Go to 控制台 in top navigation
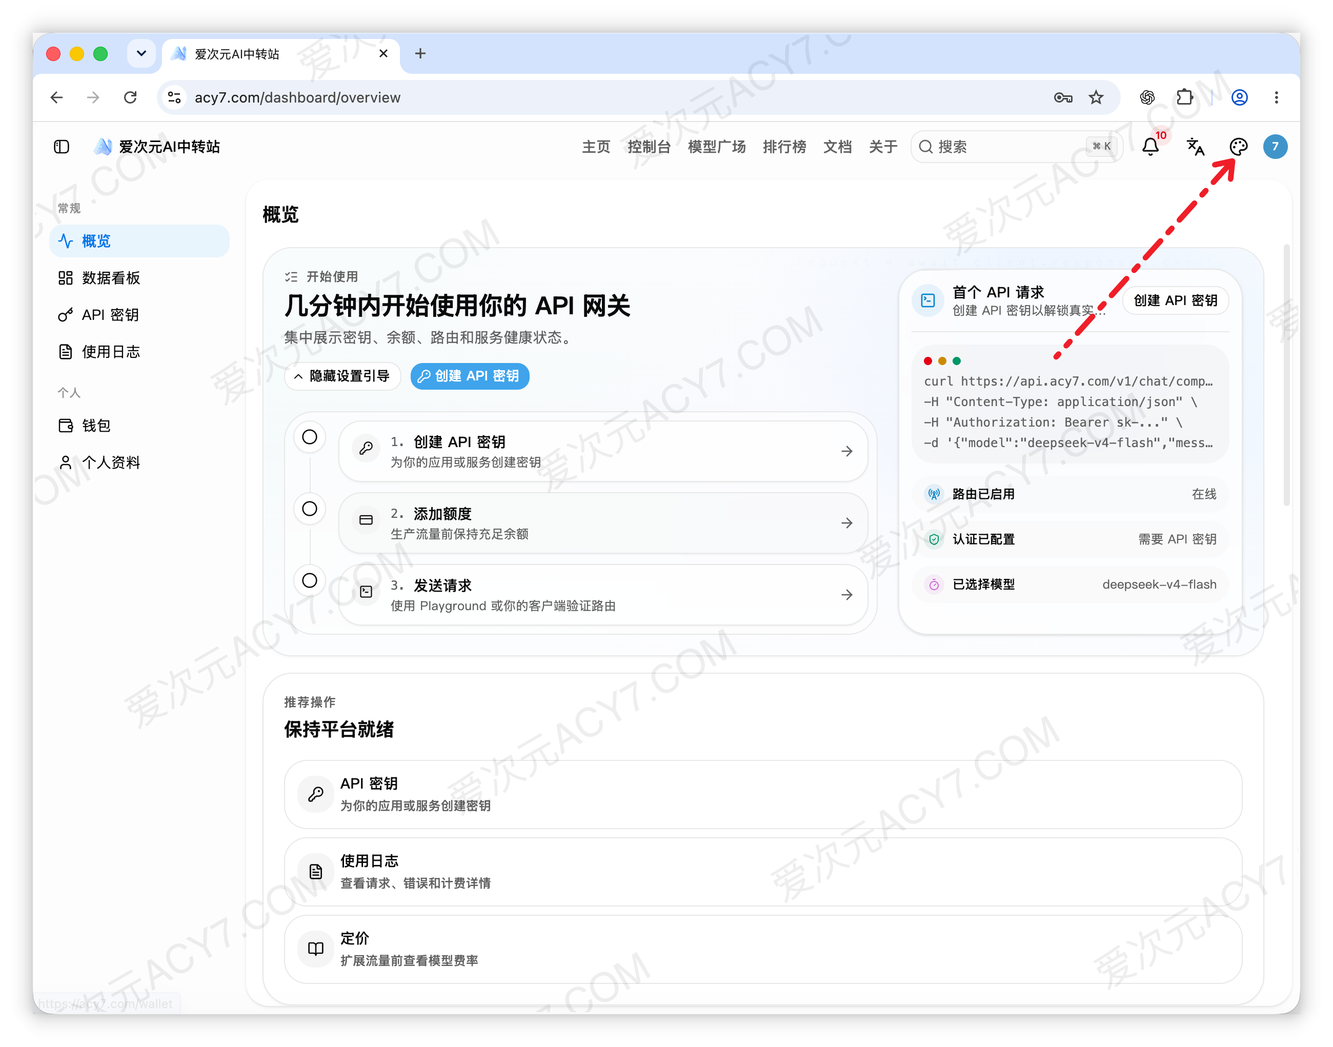The width and height of the screenshot is (1333, 1047). point(649,147)
